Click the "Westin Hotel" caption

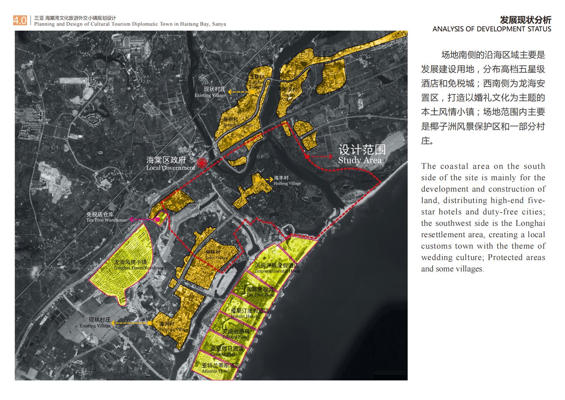[244, 316]
